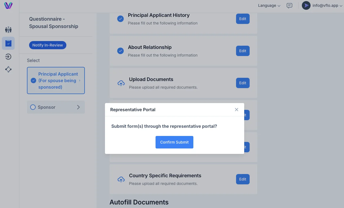Click the user avatar icon

pyautogui.click(x=306, y=5)
